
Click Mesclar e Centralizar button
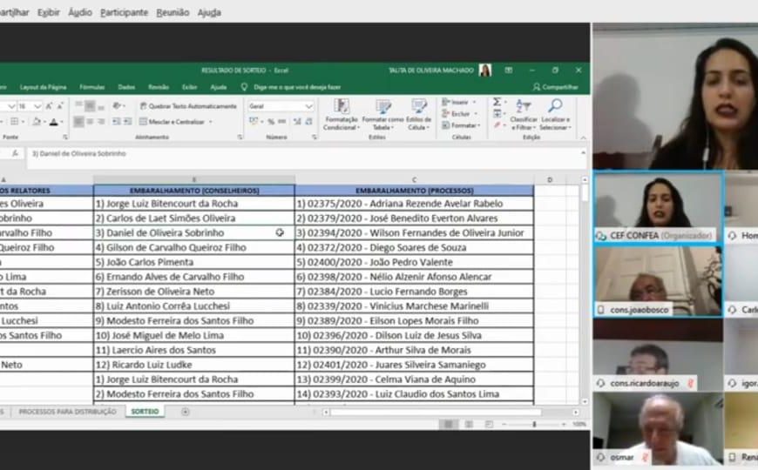(x=173, y=122)
